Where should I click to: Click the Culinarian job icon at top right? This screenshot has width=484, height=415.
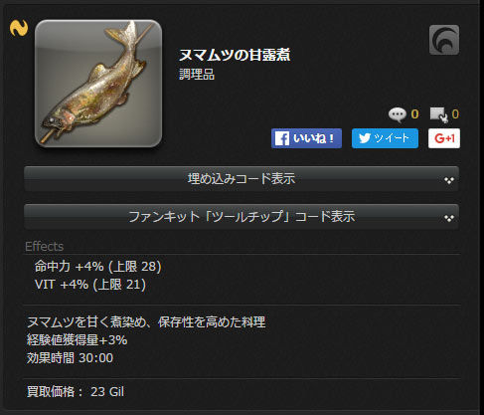tap(444, 40)
